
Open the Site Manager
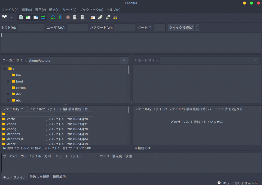(x=5, y=17)
